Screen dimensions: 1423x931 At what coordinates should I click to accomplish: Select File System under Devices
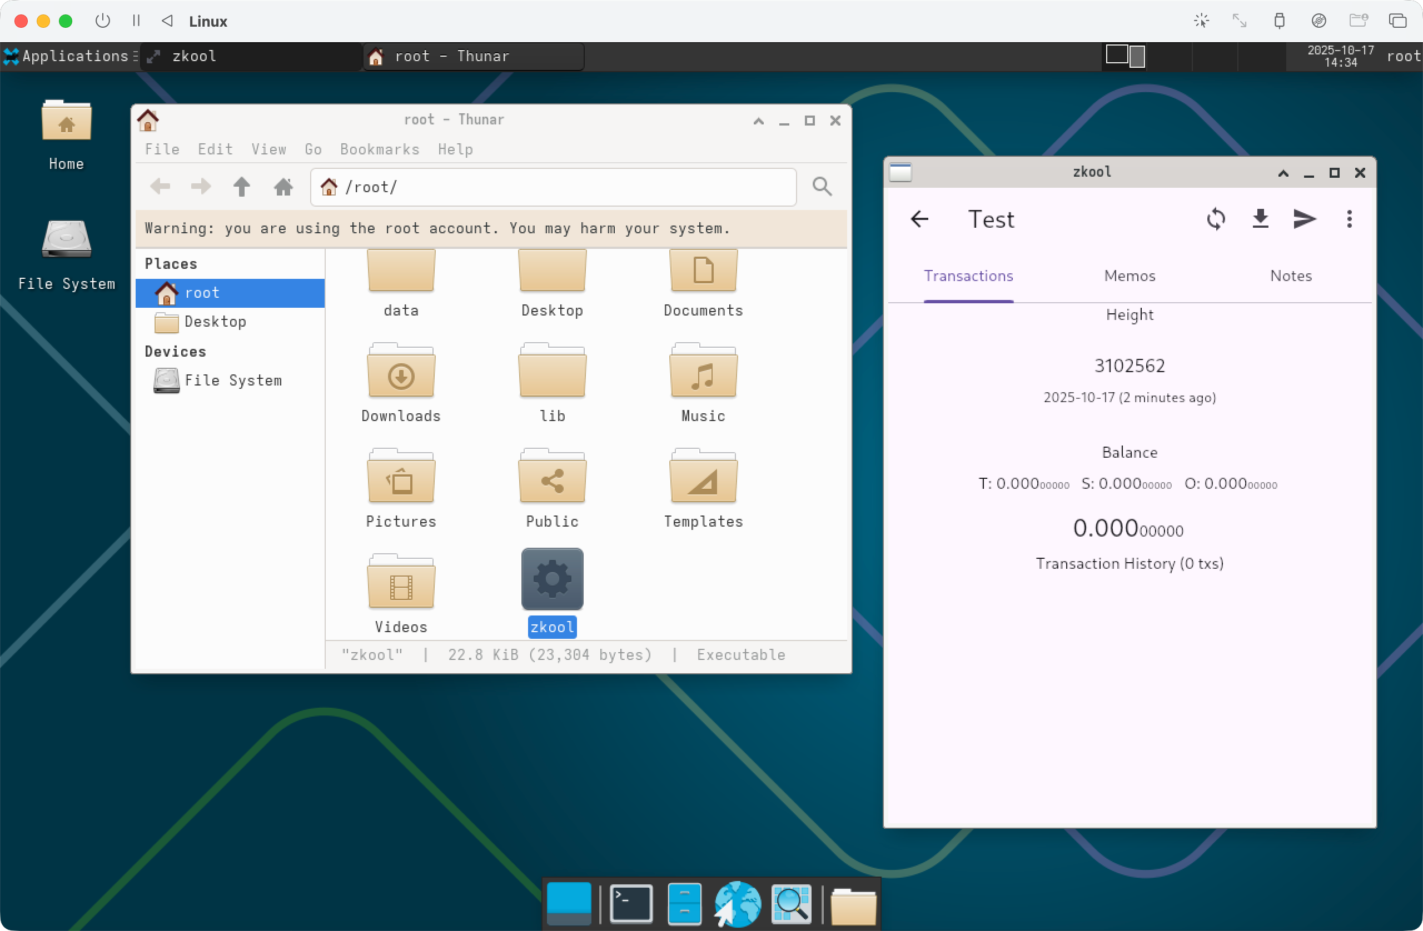(232, 381)
